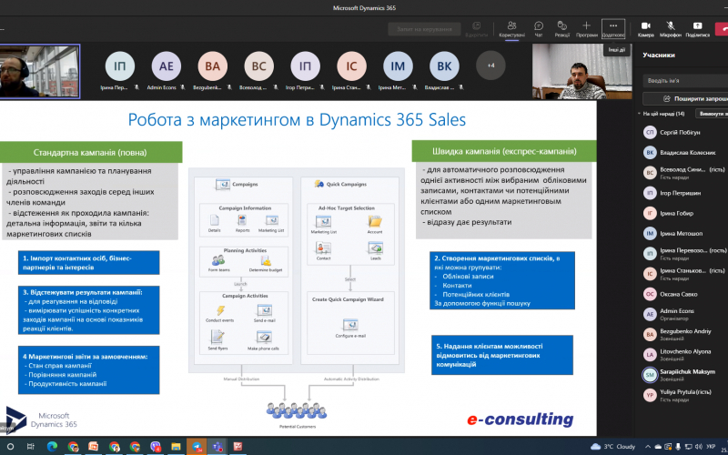The height and width of the screenshot is (455, 728).
Task: Click the ІС avatar of Ірина Станьков in list
Action: [x=650, y=274]
